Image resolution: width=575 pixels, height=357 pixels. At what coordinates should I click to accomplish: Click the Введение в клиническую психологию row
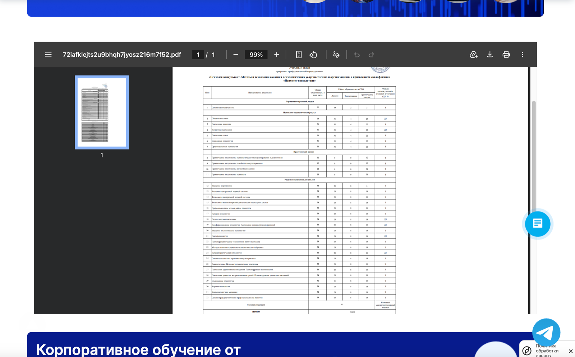(x=299, y=230)
